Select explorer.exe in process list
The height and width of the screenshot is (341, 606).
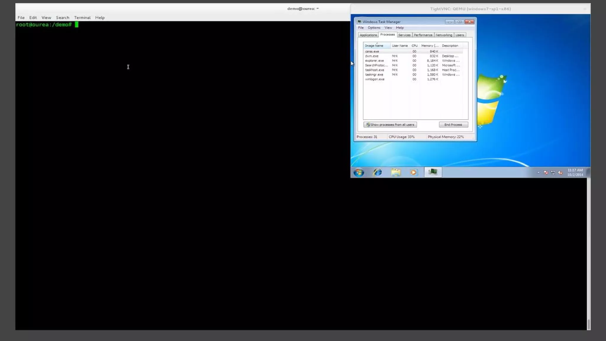[x=374, y=61]
